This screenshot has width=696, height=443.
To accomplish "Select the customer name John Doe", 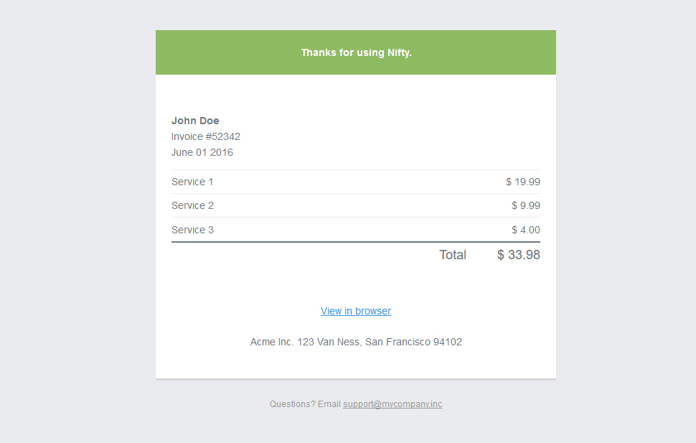I will (195, 121).
